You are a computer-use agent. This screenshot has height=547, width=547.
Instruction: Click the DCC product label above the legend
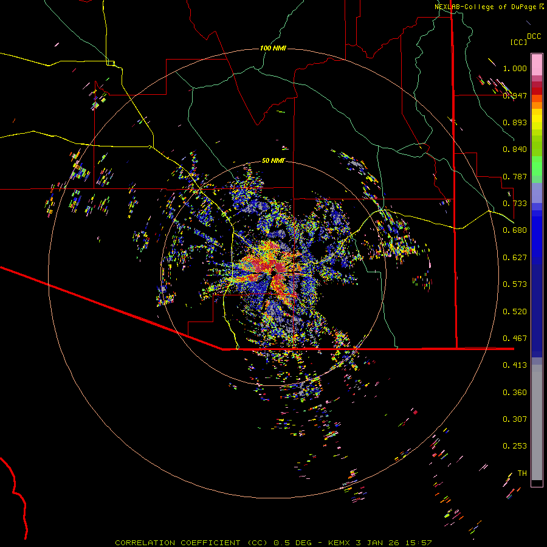pos(534,36)
